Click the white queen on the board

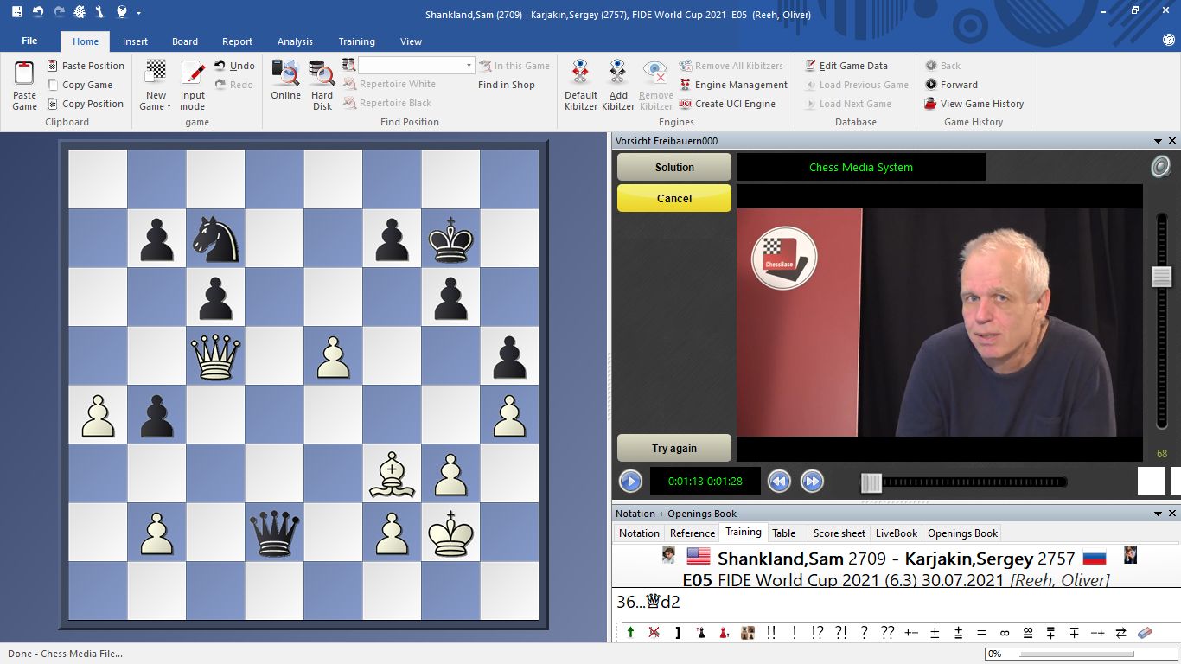pos(215,355)
